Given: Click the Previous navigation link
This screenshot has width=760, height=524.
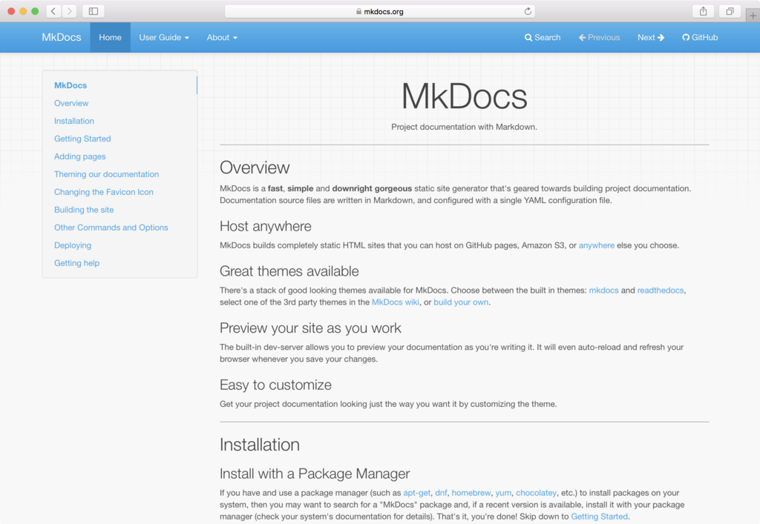Looking at the screenshot, I should pyautogui.click(x=599, y=37).
